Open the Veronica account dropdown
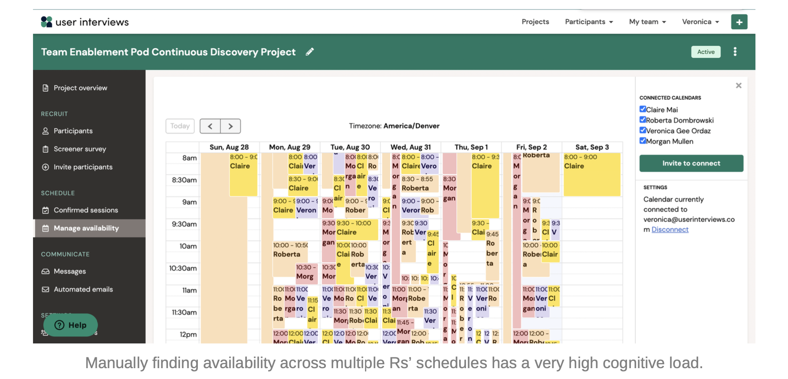The height and width of the screenshot is (379, 788). tap(700, 22)
